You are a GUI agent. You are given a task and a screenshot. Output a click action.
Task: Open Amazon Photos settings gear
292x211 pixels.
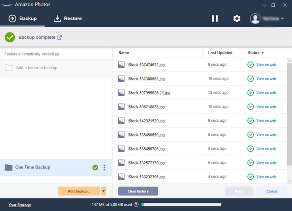pos(237,19)
